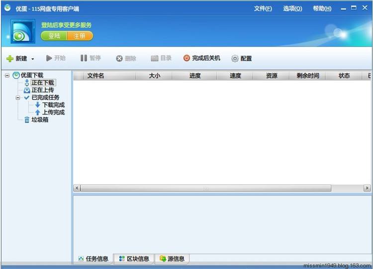373x269 pixels.
Task: Click the 正在下载 download arrow icon
Action: tap(27, 83)
